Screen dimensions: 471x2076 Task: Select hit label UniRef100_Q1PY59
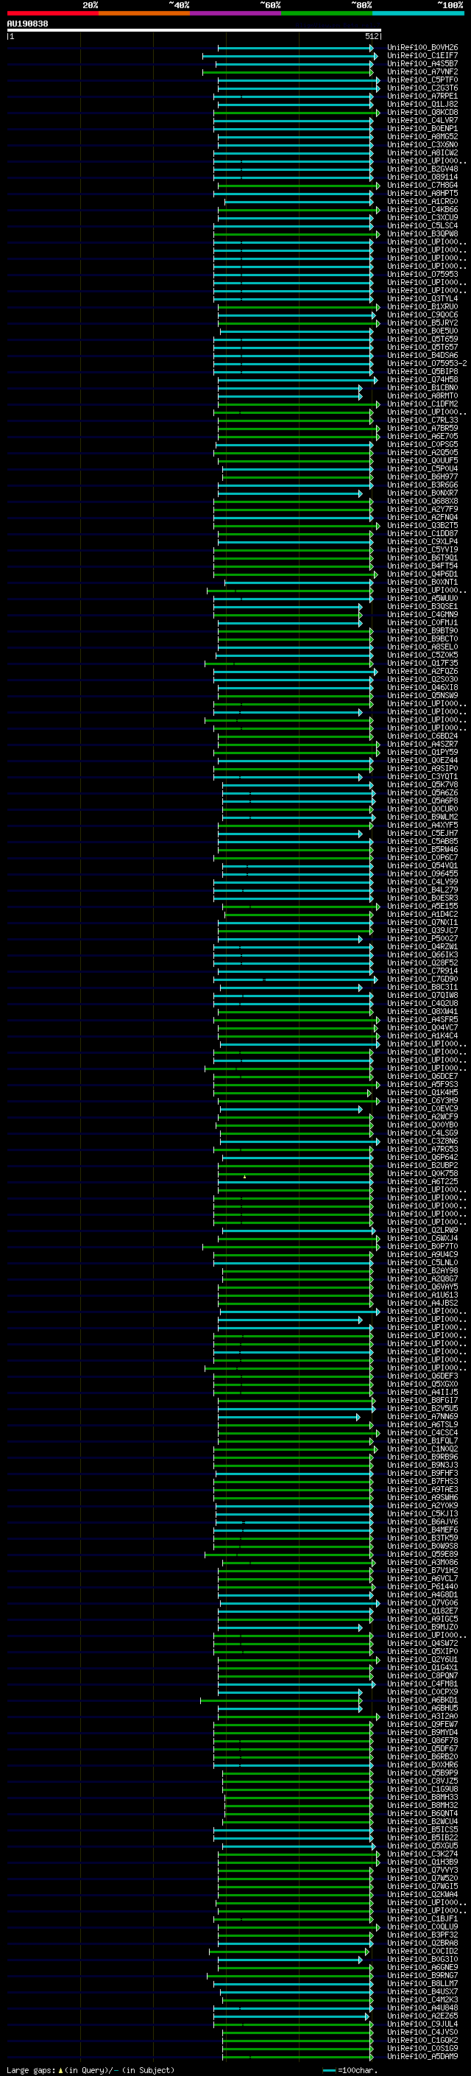pos(422,752)
